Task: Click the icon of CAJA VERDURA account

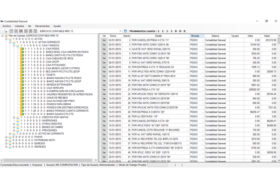Action: [x=23, y=88]
